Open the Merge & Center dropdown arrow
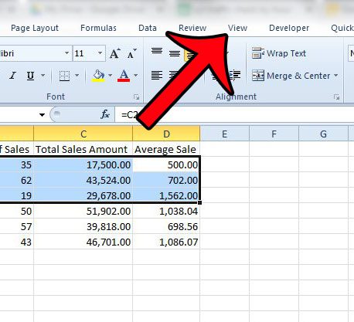354x322 pixels. [335, 76]
